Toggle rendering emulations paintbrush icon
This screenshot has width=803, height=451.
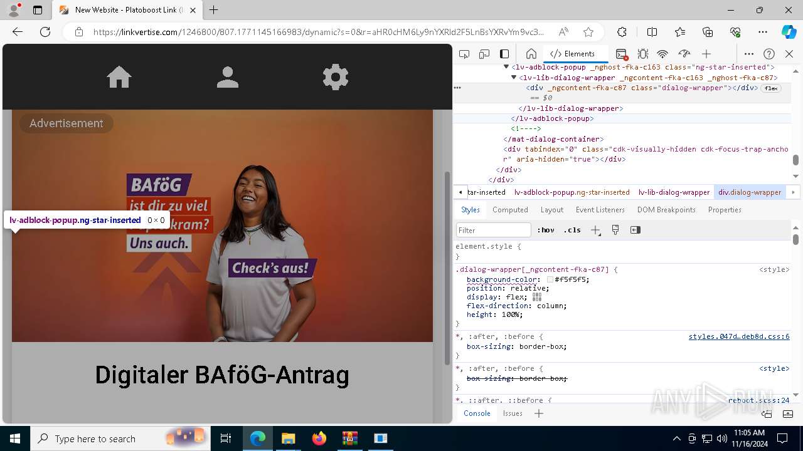click(615, 230)
